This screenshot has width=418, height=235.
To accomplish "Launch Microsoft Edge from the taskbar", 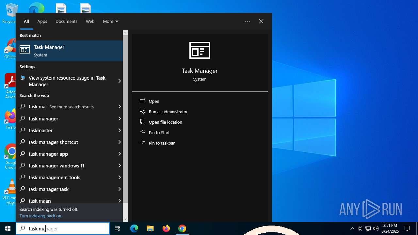I will click(134, 228).
